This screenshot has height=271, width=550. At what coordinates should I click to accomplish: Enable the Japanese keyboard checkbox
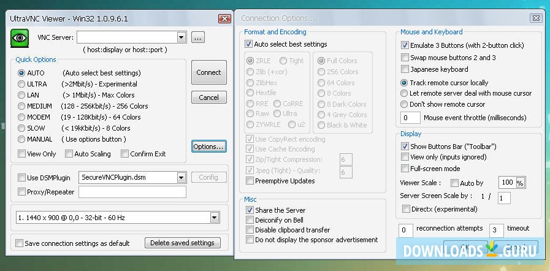[405, 69]
